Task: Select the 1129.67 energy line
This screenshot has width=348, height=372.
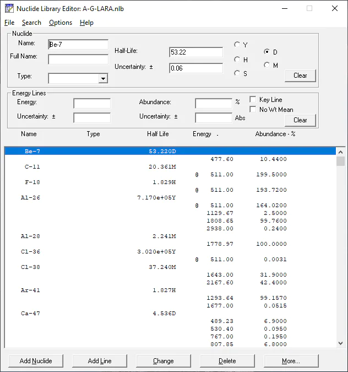Action: coord(170,213)
